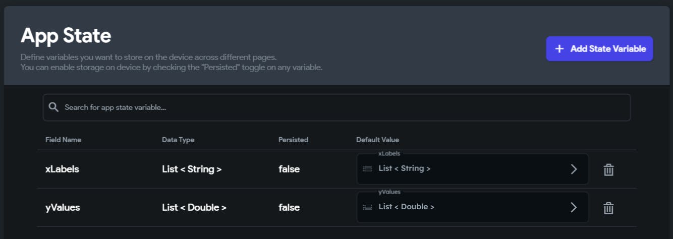The width and height of the screenshot is (673, 239).
Task: Click the yValues data type List < Double >
Action: click(194, 208)
